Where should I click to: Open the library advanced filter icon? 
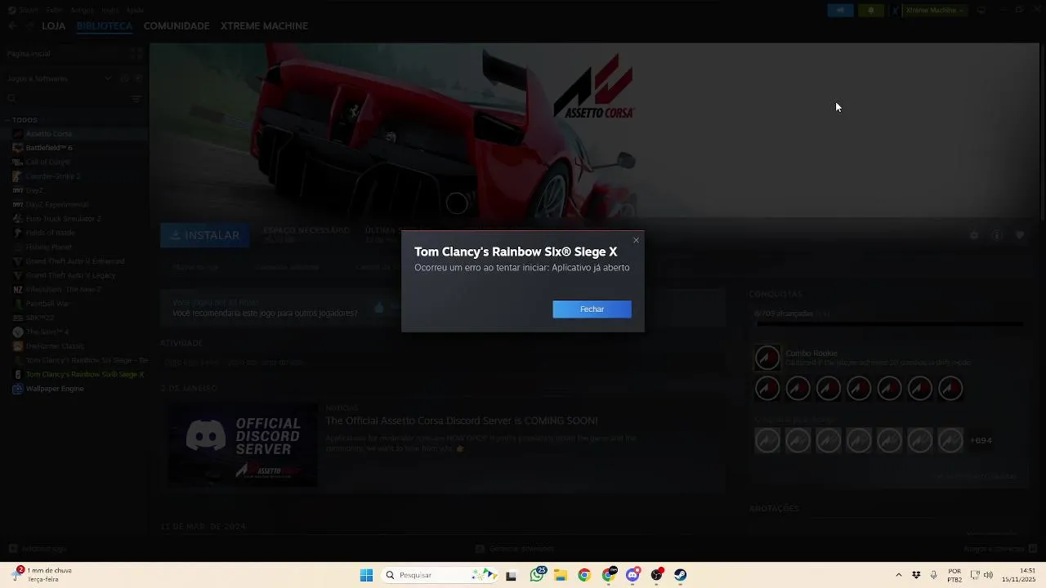[136, 99]
